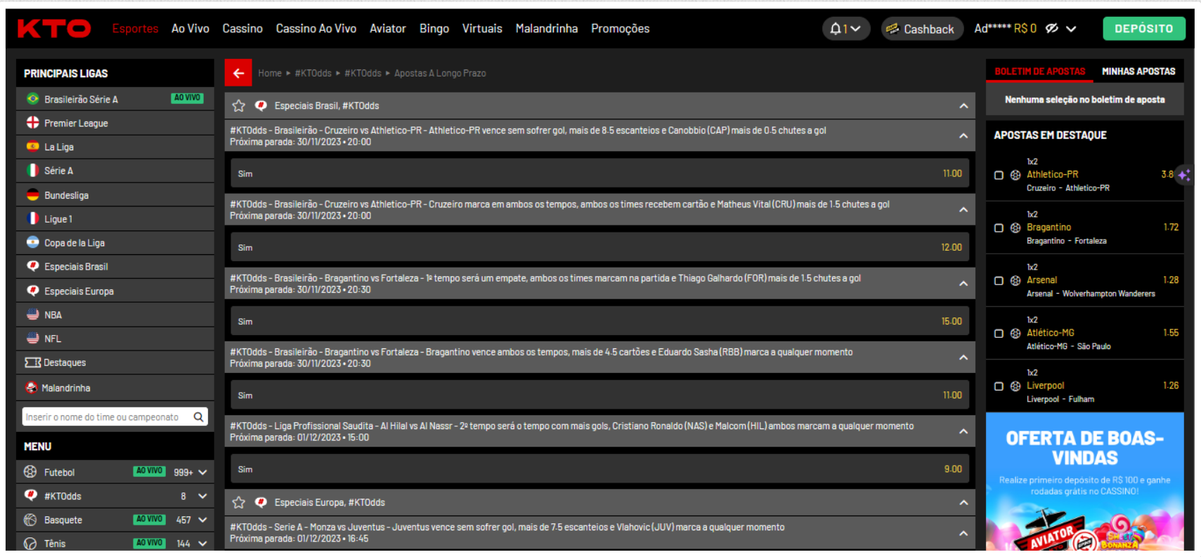Open the Bingo menu item
Screen dimensions: 1201x557
click(x=434, y=29)
